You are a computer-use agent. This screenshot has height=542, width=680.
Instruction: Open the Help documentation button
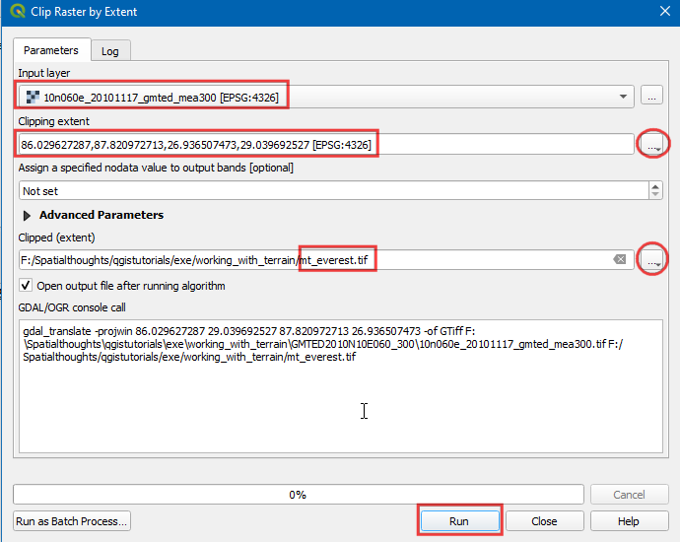(628, 520)
